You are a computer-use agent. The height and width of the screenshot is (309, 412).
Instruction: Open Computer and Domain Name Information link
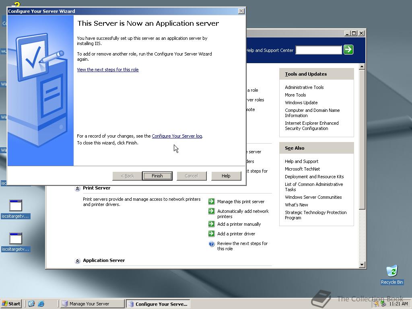point(312,113)
